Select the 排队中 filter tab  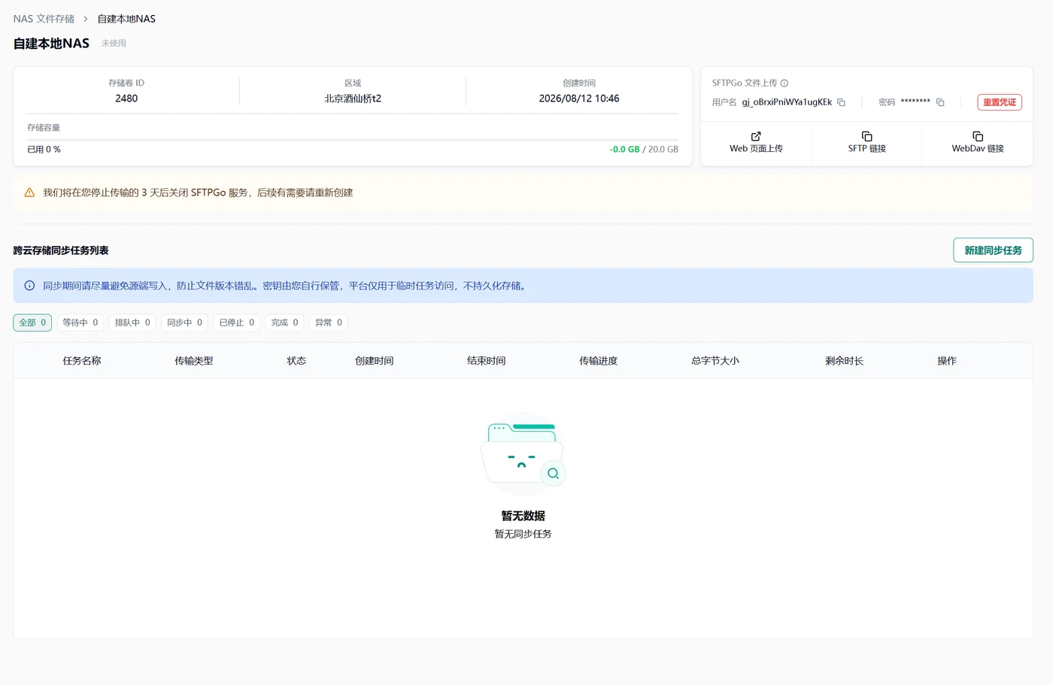132,323
